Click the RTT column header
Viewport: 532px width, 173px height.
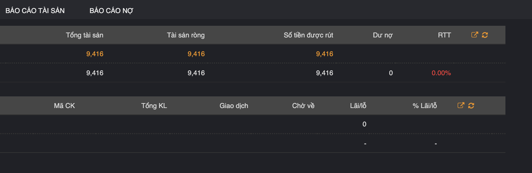coord(444,35)
